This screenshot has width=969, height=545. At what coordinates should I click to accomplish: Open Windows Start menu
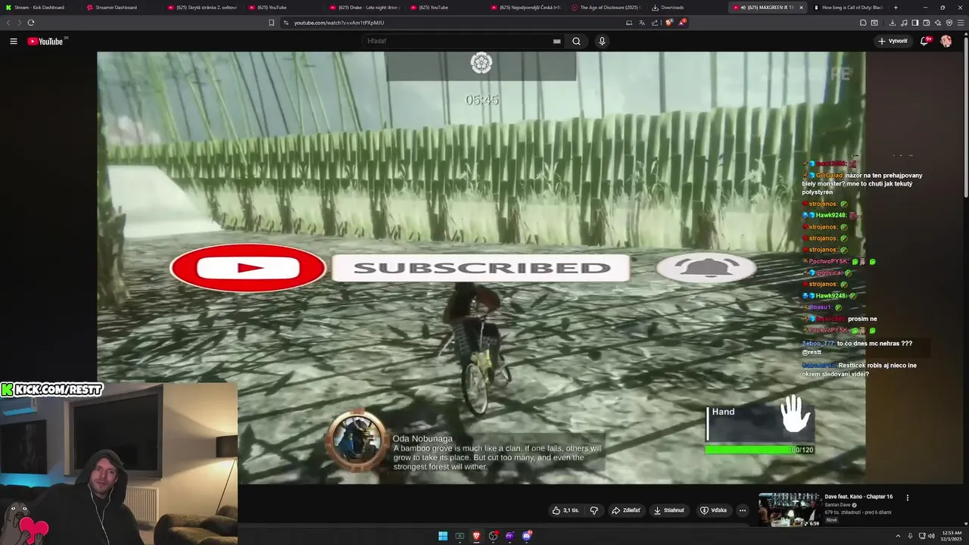pos(443,536)
